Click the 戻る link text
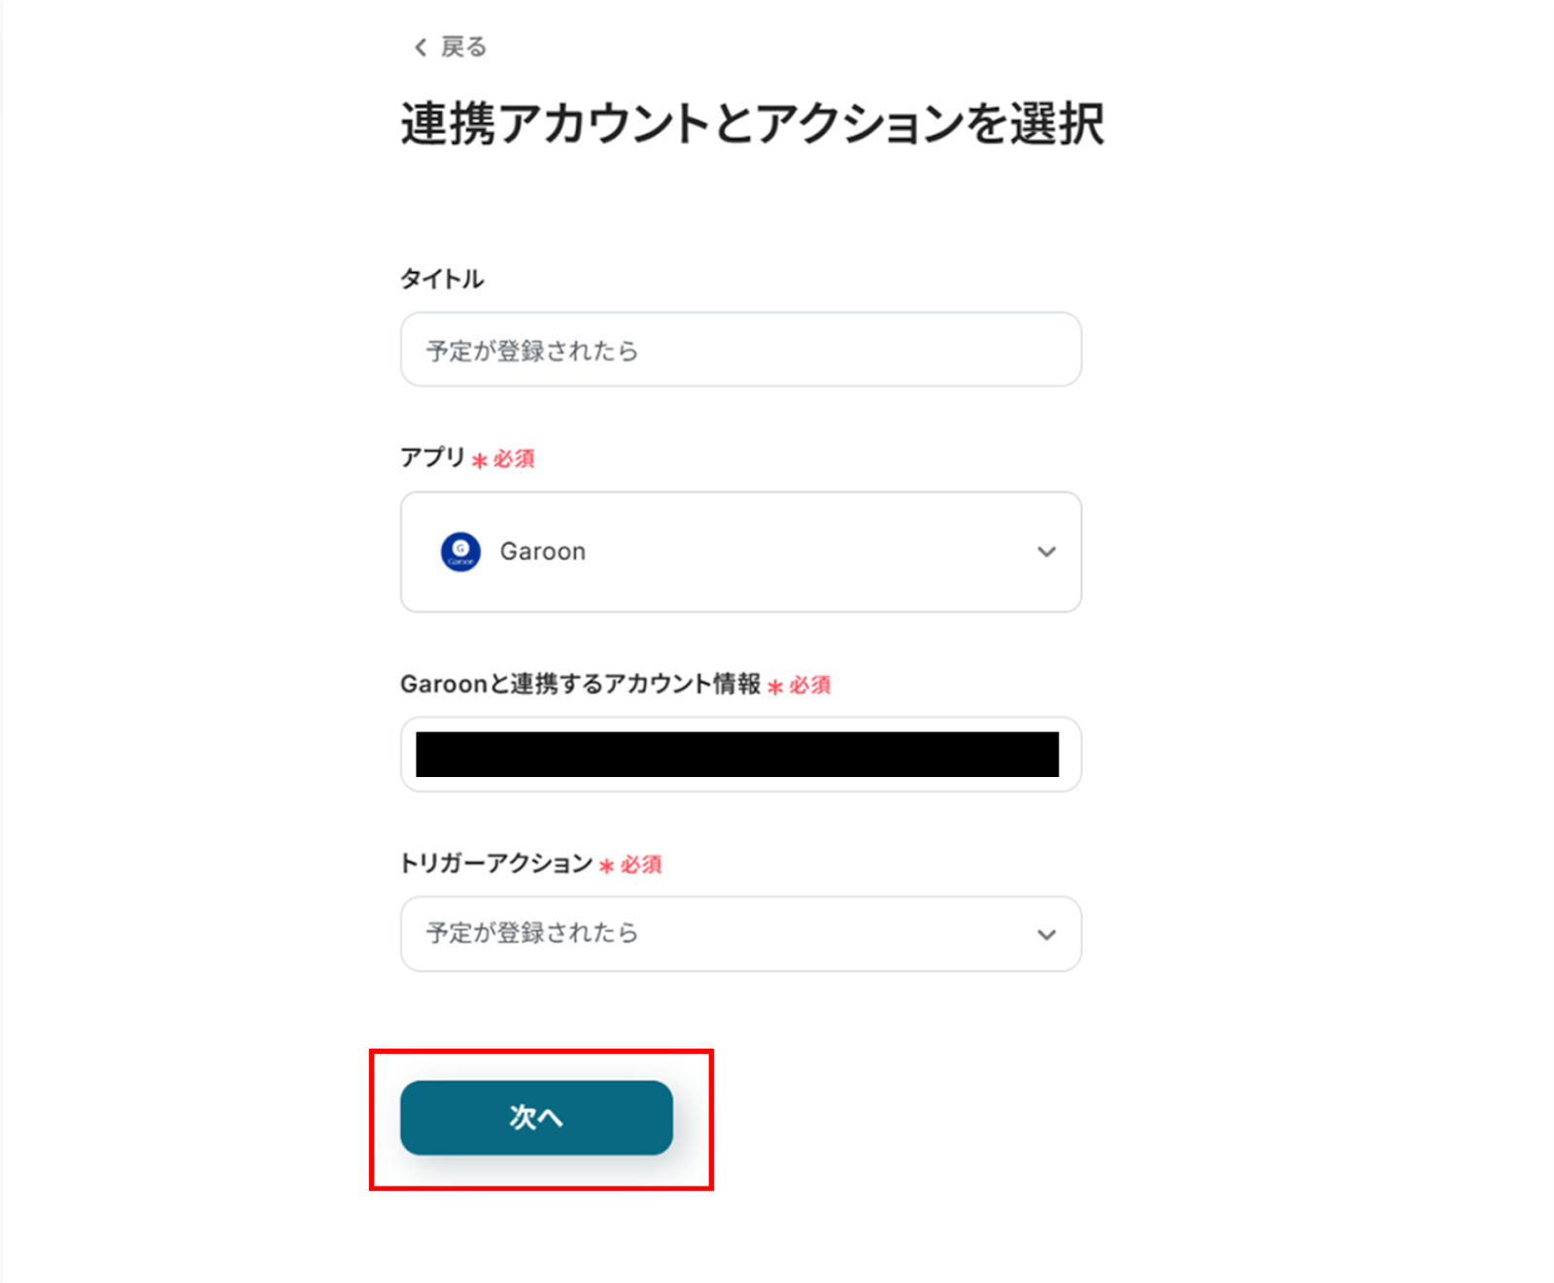 pyautogui.click(x=463, y=47)
